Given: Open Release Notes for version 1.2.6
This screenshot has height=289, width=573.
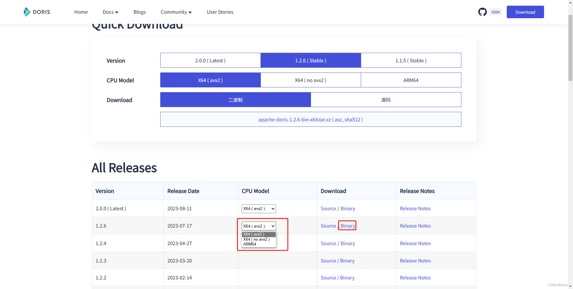Looking at the screenshot, I should click(x=415, y=226).
